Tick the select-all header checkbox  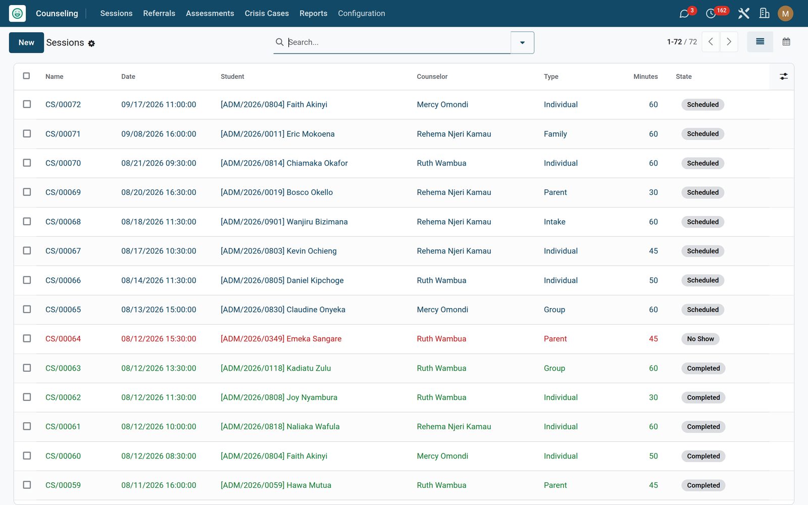click(x=27, y=76)
